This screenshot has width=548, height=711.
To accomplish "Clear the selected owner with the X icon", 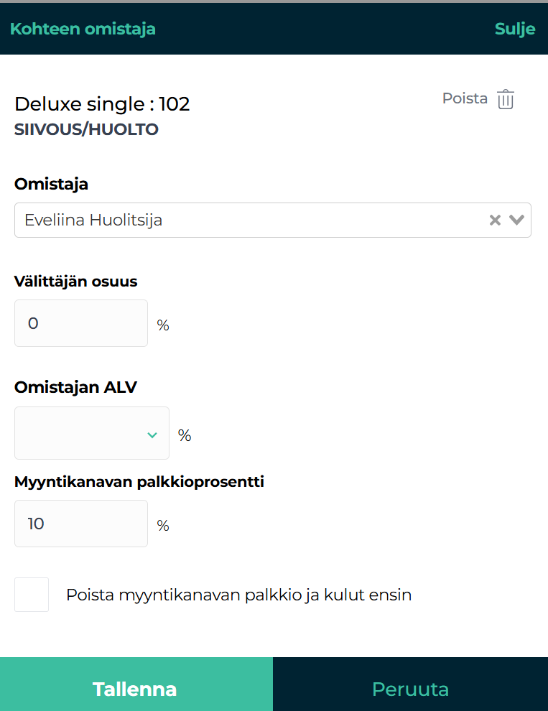I will pyautogui.click(x=495, y=220).
